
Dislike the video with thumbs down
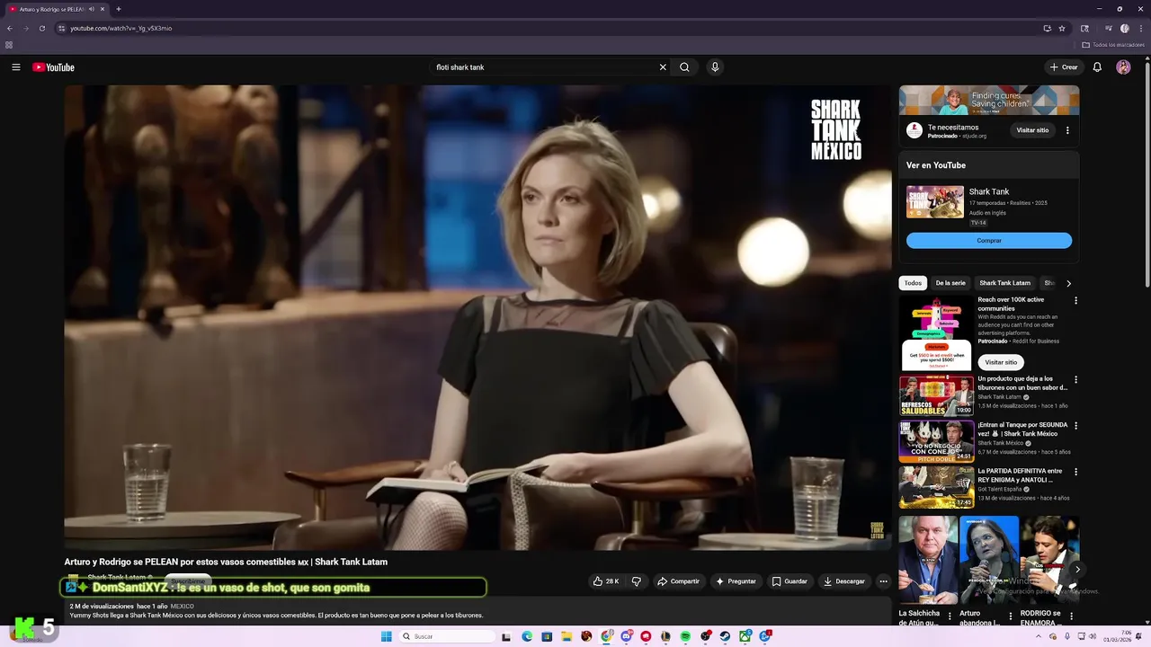tap(637, 581)
